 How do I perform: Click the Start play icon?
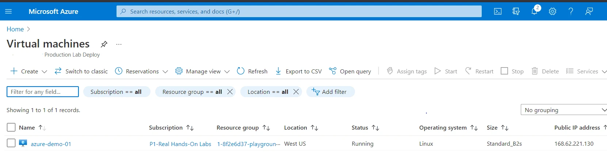coord(438,71)
